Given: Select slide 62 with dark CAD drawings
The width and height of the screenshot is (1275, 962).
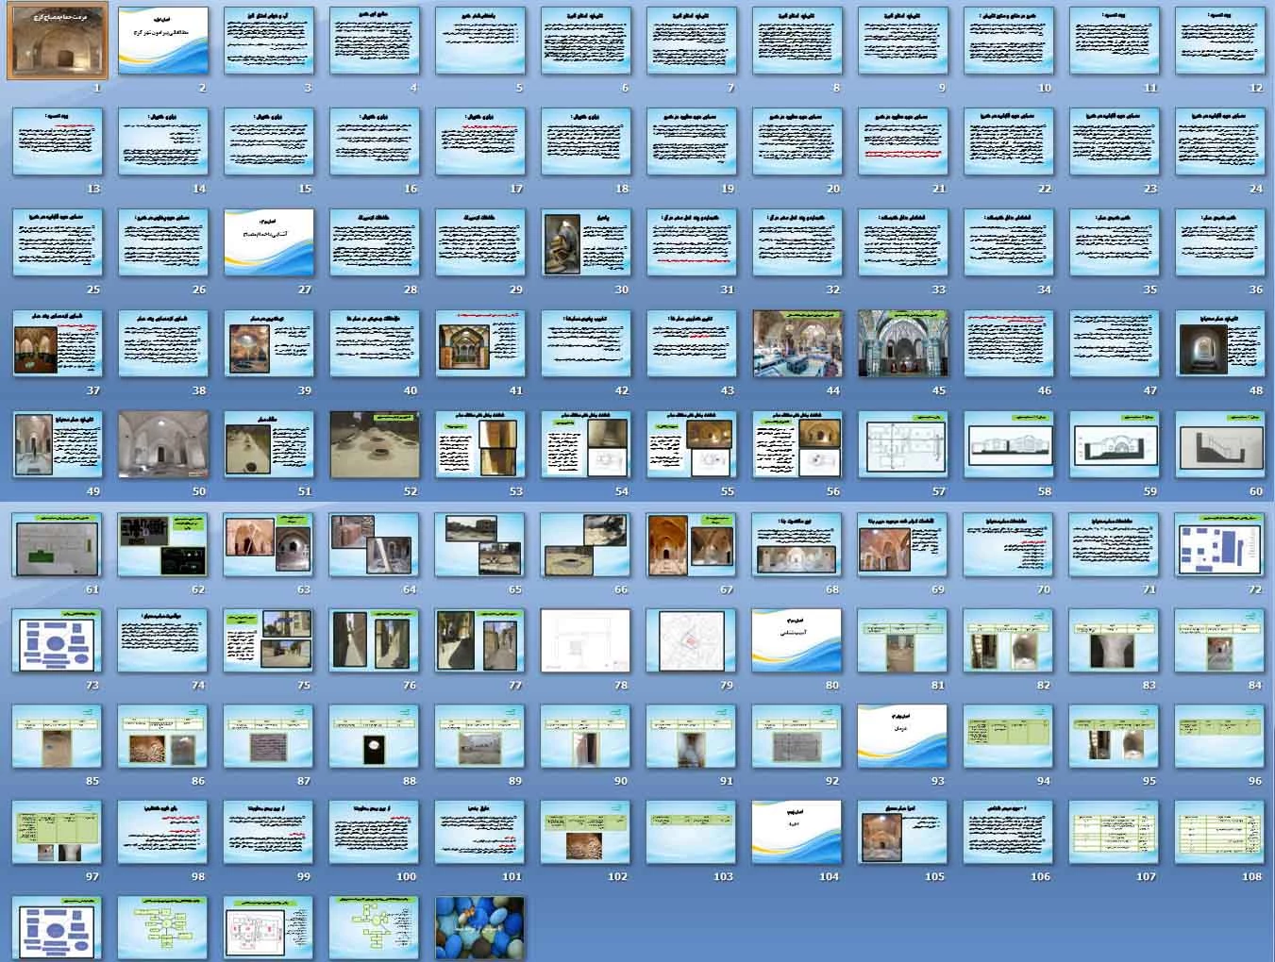Looking at the screenshot, I should coord(163,545).
